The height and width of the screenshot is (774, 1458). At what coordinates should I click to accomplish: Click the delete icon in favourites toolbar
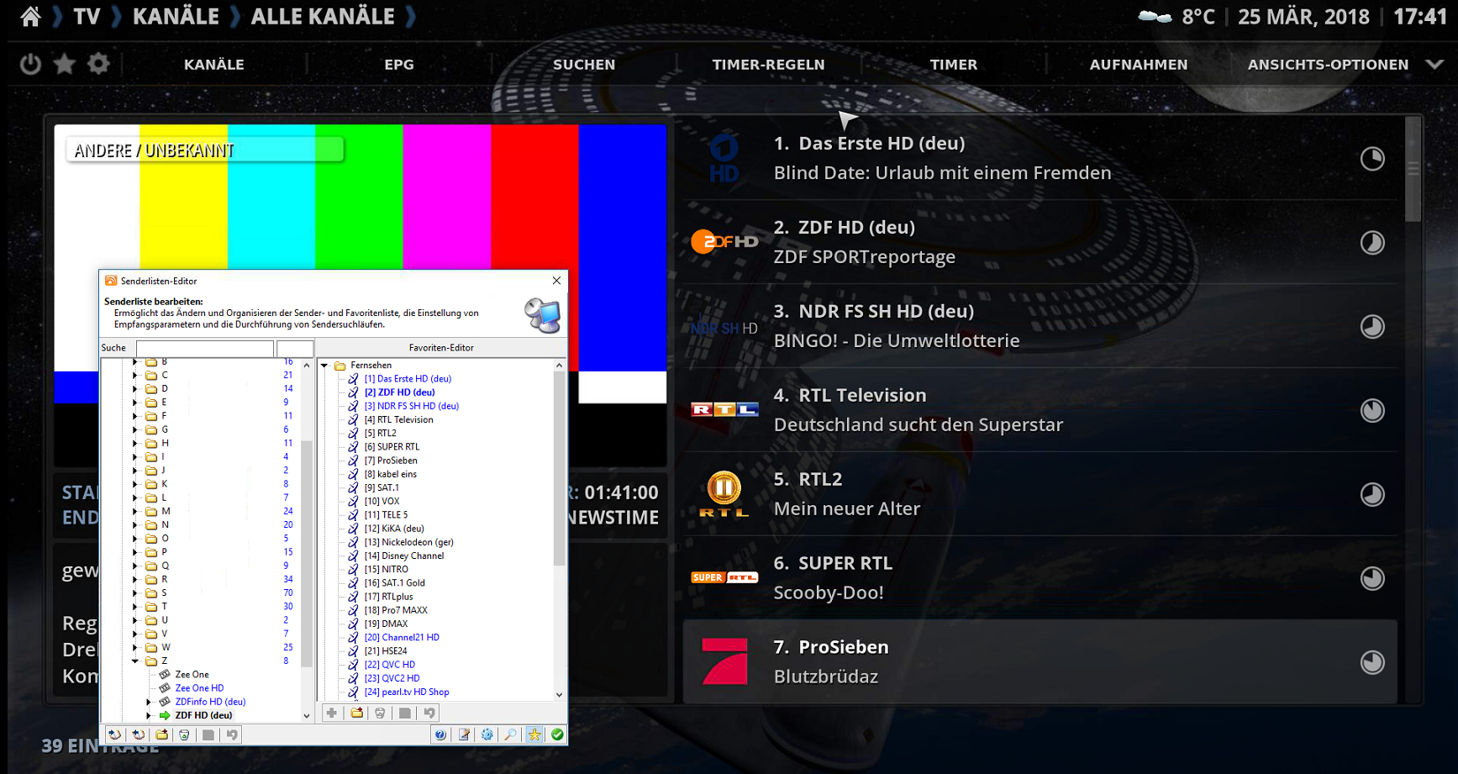(x=380, y=713)
